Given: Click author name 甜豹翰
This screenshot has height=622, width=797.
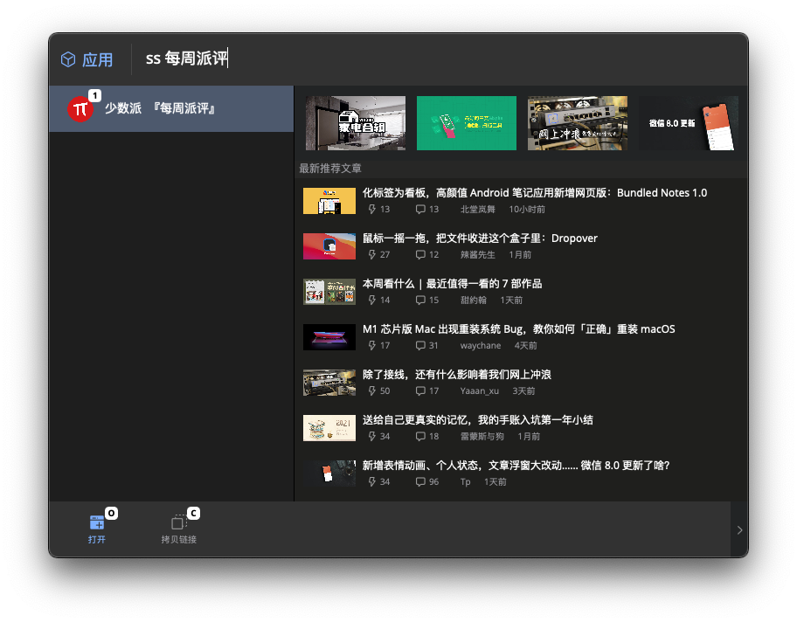Looking at the screenshot, I should [x=474, y=300].
